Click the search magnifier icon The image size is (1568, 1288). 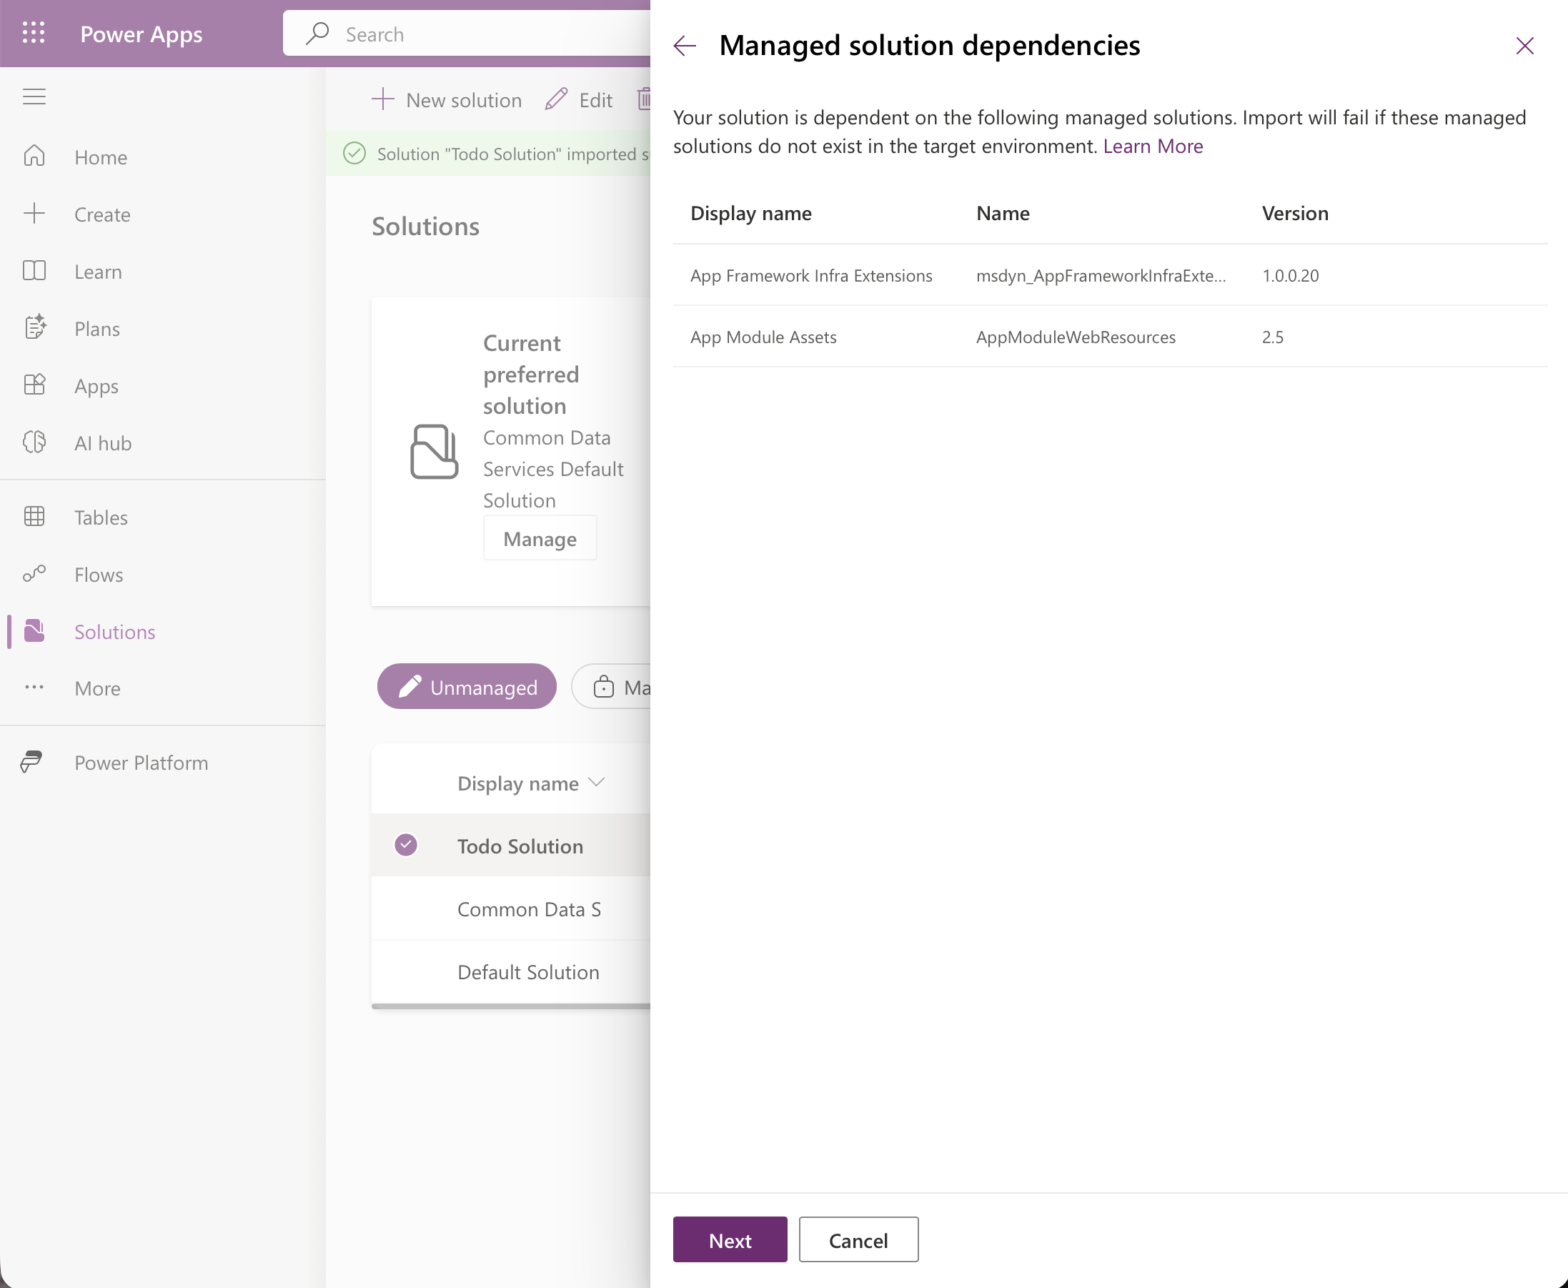[317, 34]
